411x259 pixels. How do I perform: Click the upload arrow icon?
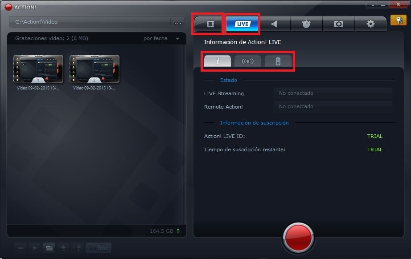tap(63, 248)
